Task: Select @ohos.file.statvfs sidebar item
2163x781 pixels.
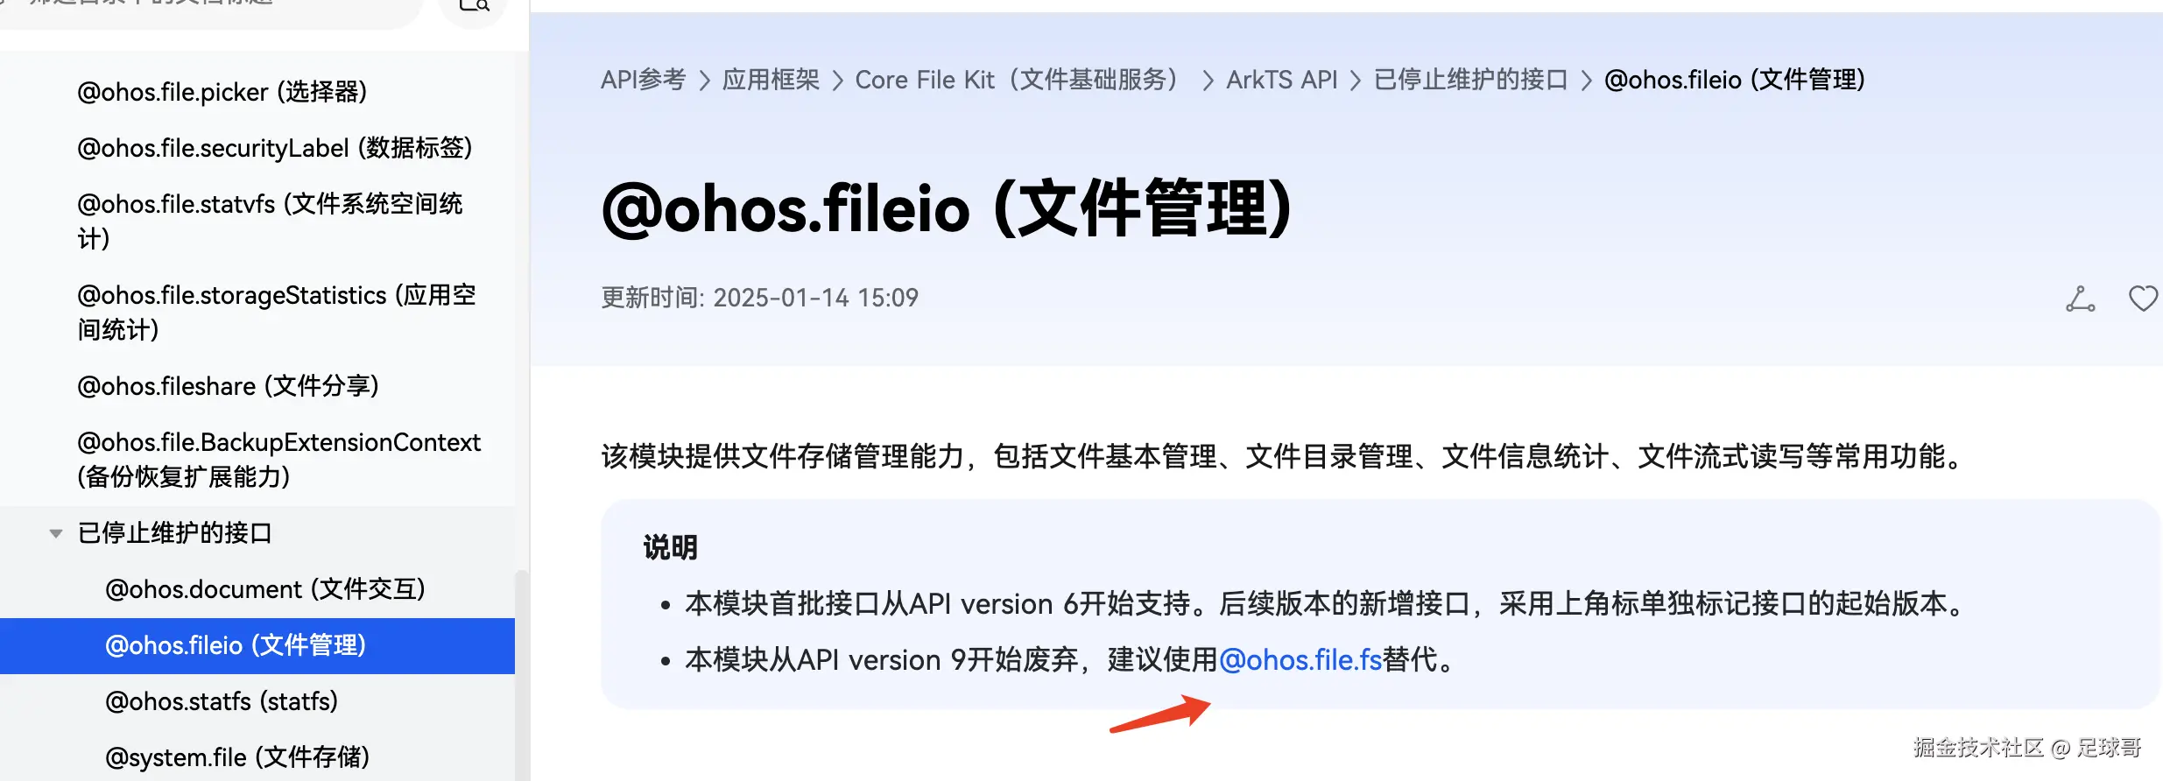Action: point(270,221)
